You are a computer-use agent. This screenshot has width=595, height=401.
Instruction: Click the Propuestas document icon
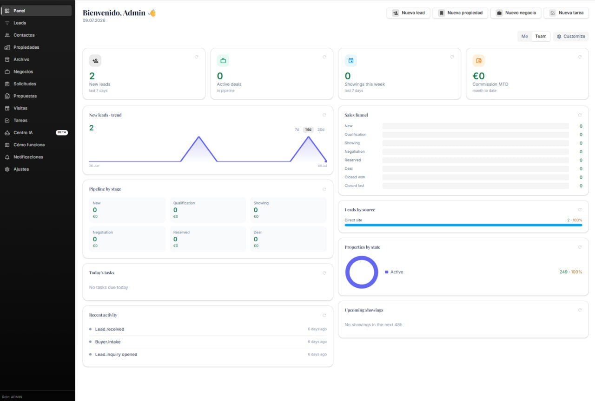click(x=7, y=96)
